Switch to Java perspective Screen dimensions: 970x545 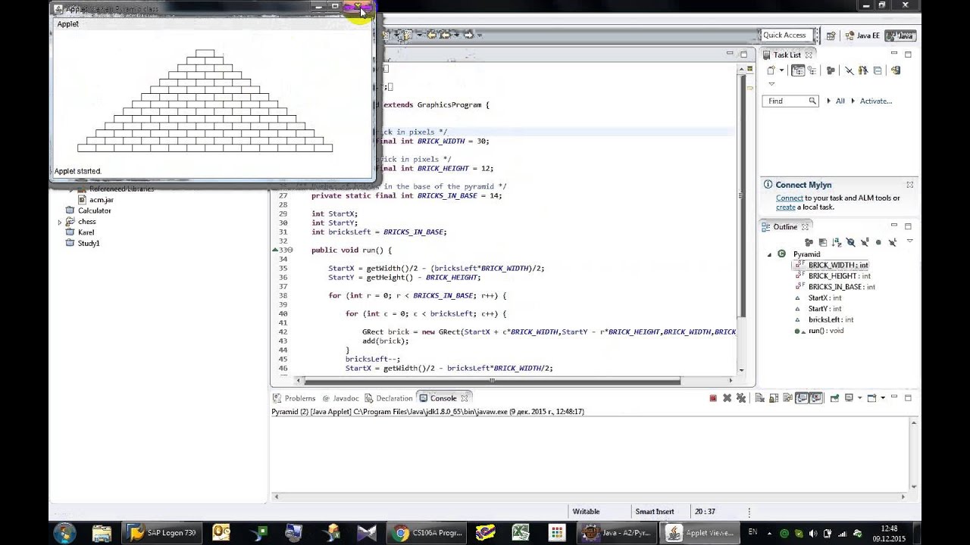pyautogui.click(x=900, y=36)
